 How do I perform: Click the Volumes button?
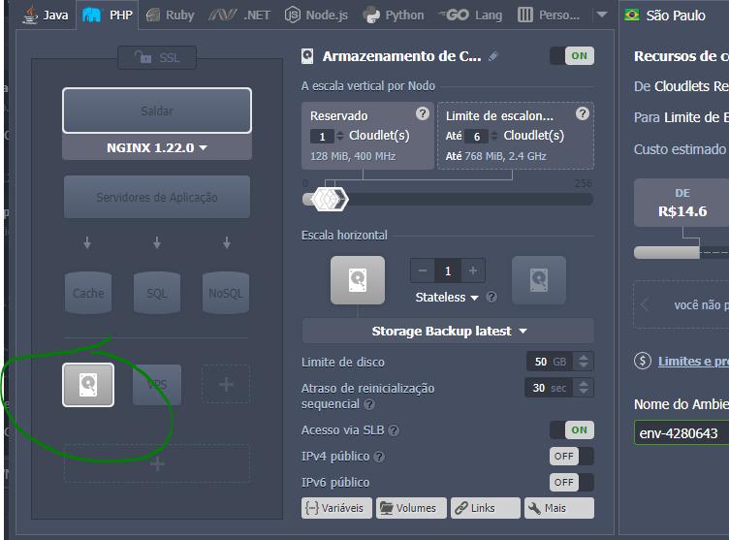(411, 508)
